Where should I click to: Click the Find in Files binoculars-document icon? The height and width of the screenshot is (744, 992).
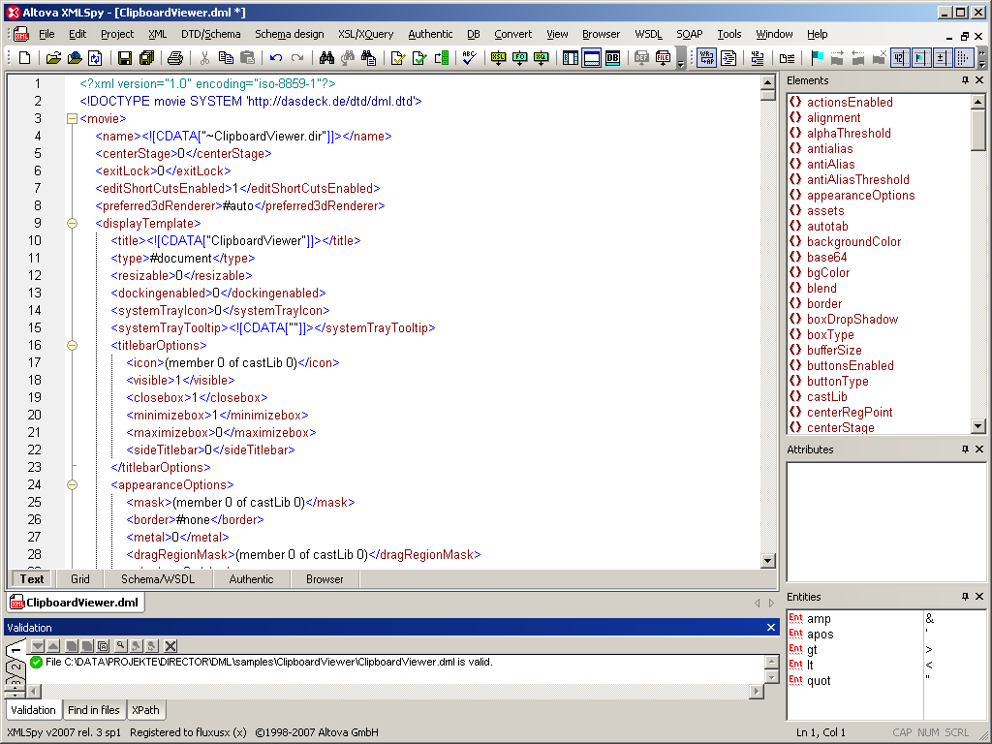point(369,58)
